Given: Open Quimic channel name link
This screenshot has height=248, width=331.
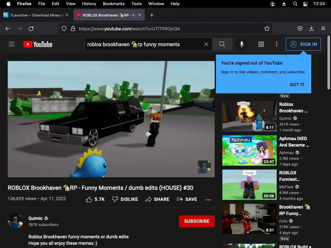Looking at the screenshot, I should [x=36, y=218].
